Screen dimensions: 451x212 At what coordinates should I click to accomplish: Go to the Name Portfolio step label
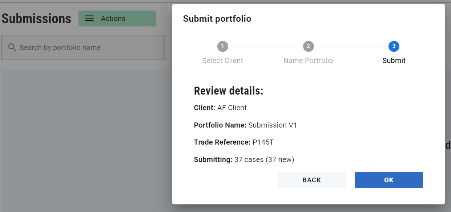coord(308,61)
